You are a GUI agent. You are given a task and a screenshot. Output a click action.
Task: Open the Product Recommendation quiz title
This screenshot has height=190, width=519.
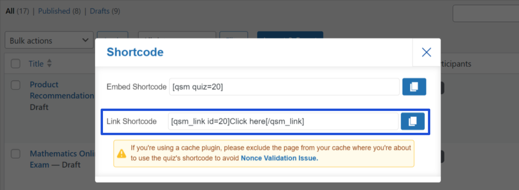62,90
